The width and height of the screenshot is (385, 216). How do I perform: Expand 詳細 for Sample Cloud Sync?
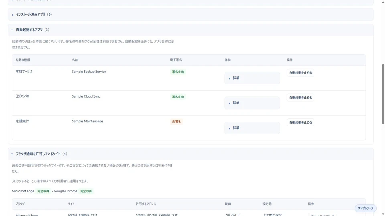[252, 103]
